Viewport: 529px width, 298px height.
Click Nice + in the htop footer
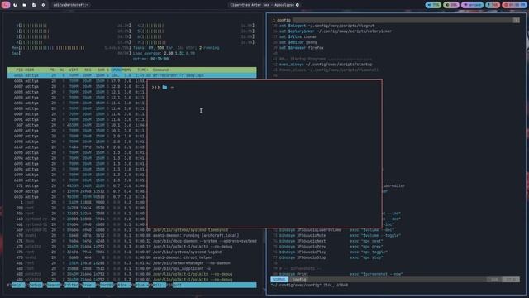point(141,285)
